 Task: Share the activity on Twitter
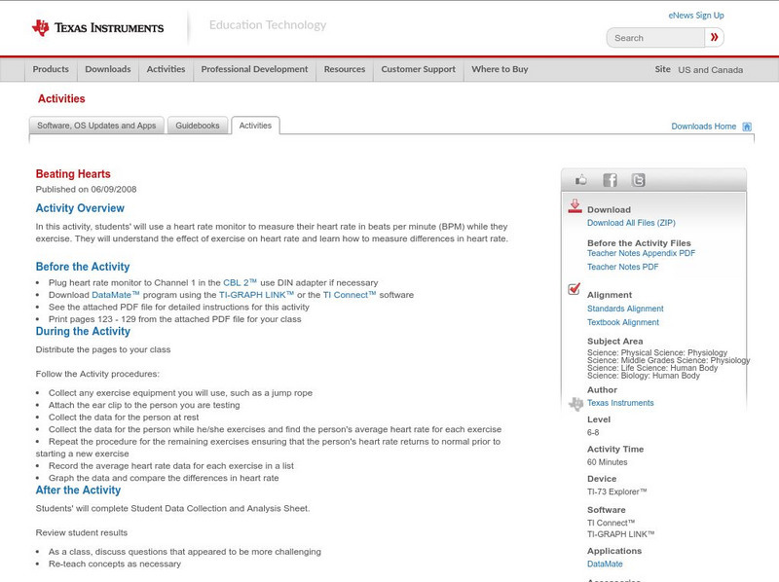click(x=638, y=180)
